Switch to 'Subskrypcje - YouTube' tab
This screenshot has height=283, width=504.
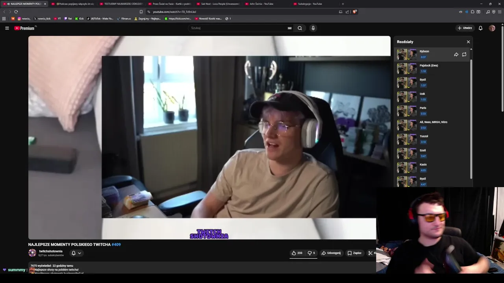tap(315, 4)
